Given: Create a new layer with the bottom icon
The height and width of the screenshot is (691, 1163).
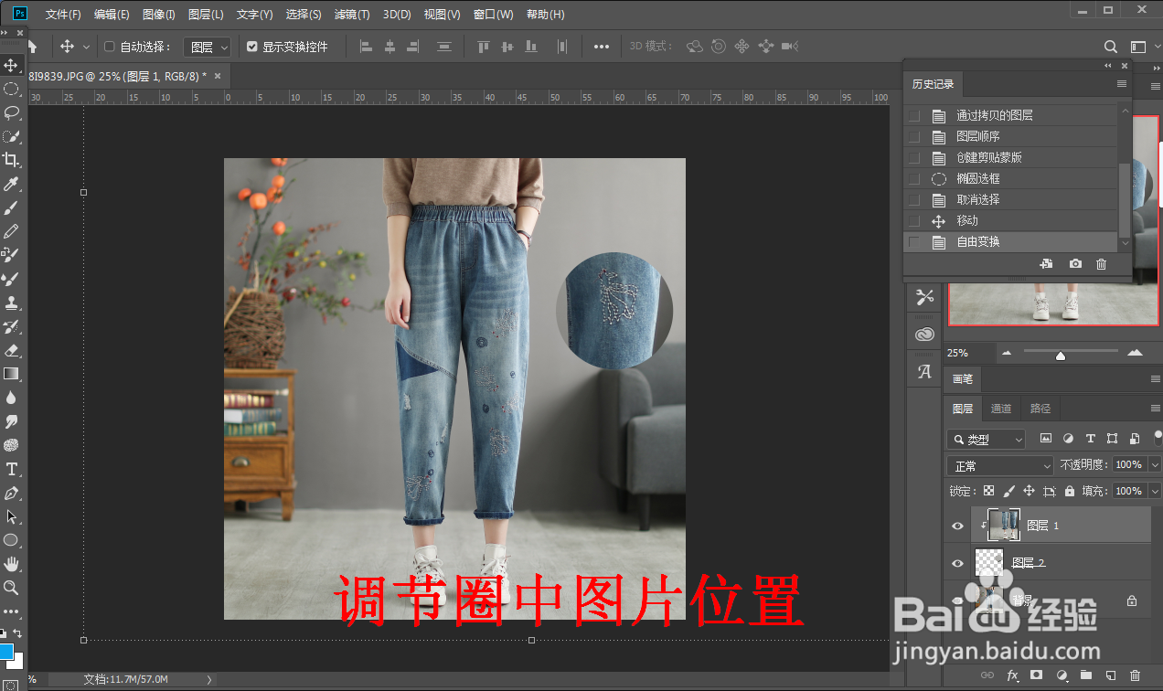Looking at the screenshot, I should point(1111,675).
